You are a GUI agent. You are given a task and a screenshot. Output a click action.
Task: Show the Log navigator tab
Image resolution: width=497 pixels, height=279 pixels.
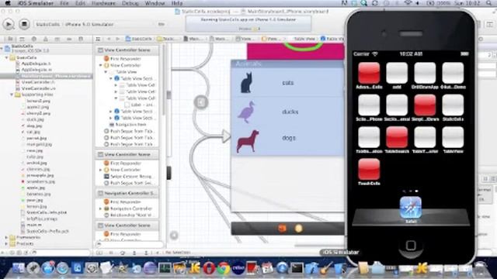click(81, 39)
